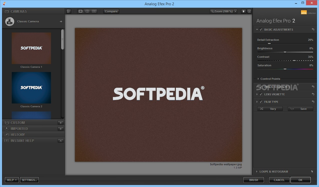Select the Classic Camera 1 preset thumbnail
Screen dimensions: 319x187
pos(31,48)
